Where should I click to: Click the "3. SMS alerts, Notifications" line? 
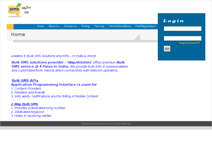55,96
